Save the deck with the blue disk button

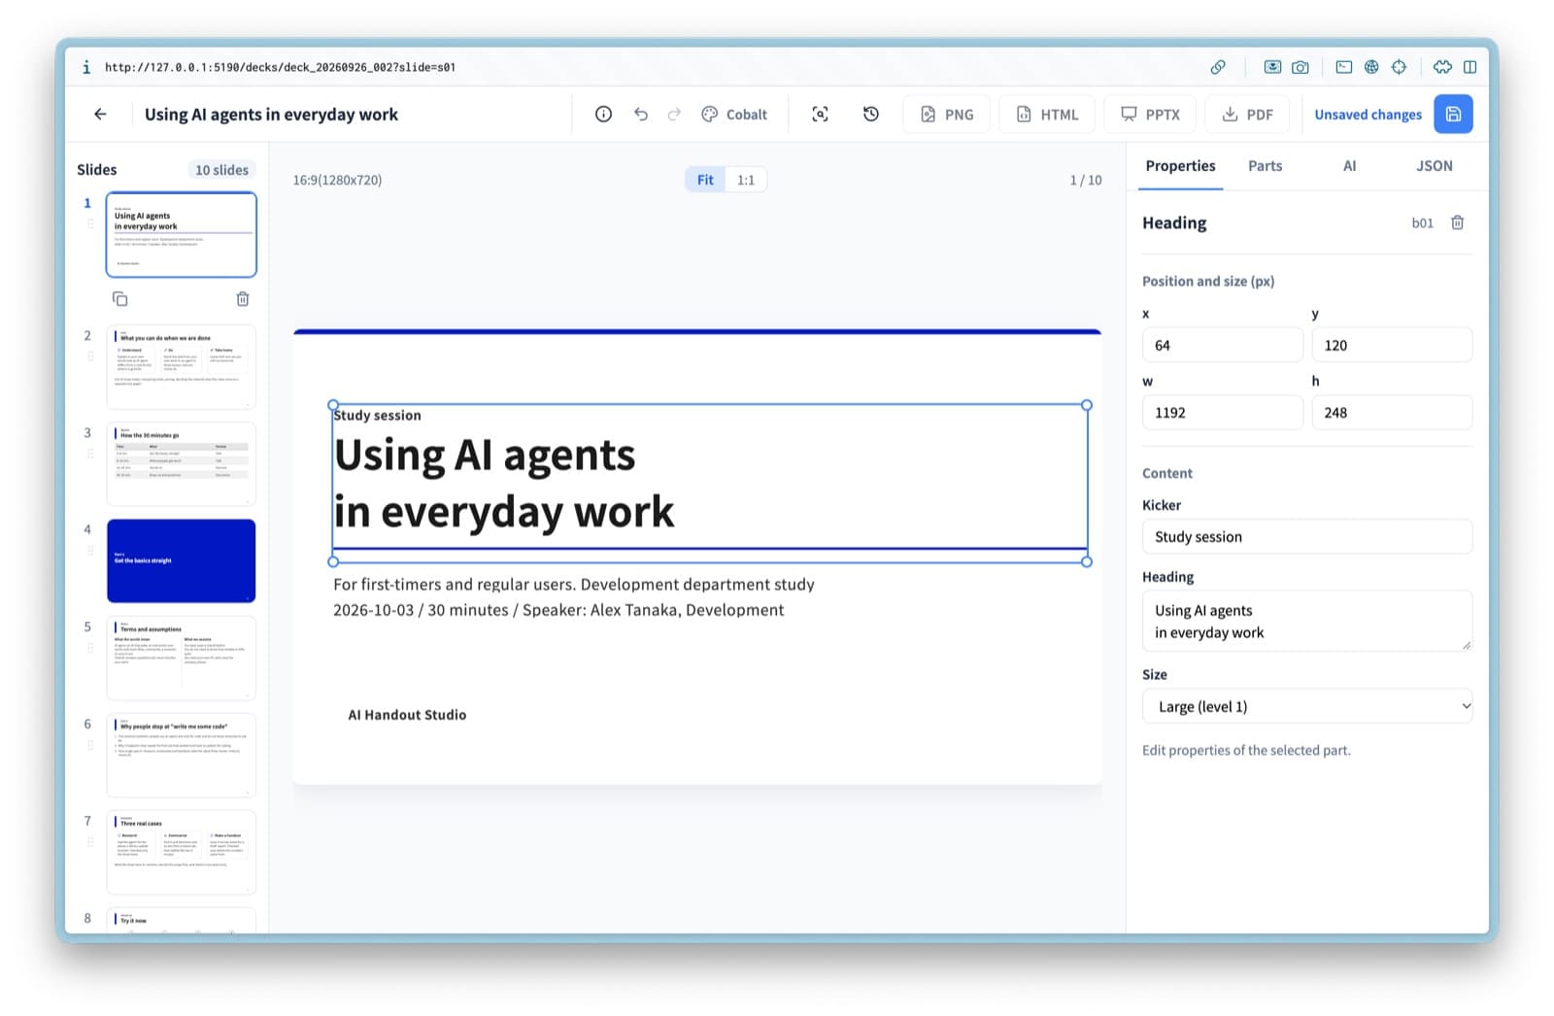coord(1453,115)
